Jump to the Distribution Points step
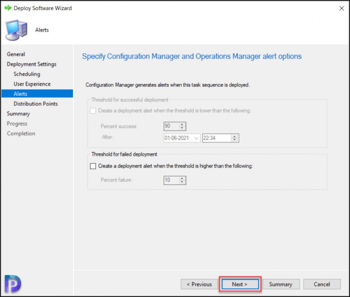This screenshot has width=350, height=297. point(36,104)
